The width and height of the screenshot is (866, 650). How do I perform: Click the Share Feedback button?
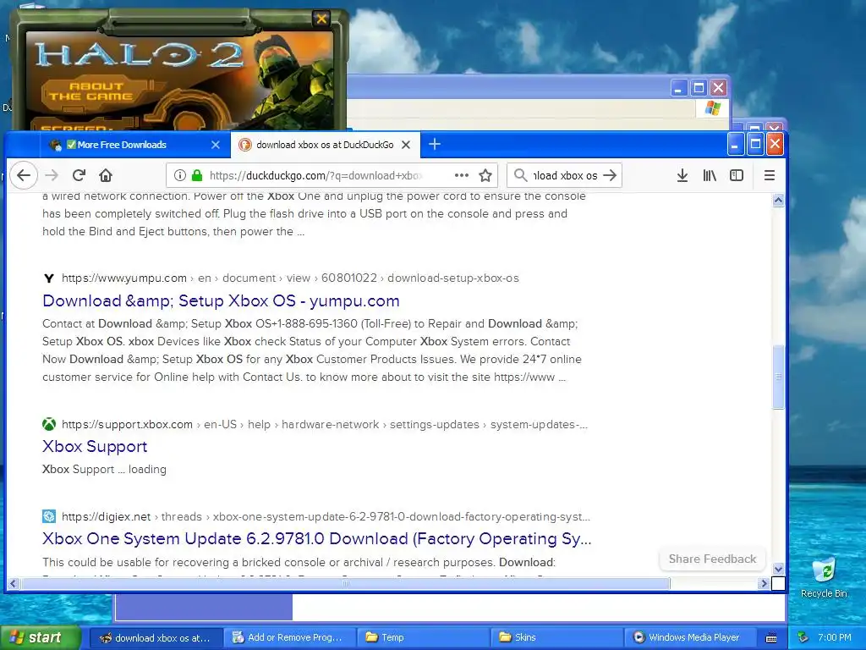point(712,559)
